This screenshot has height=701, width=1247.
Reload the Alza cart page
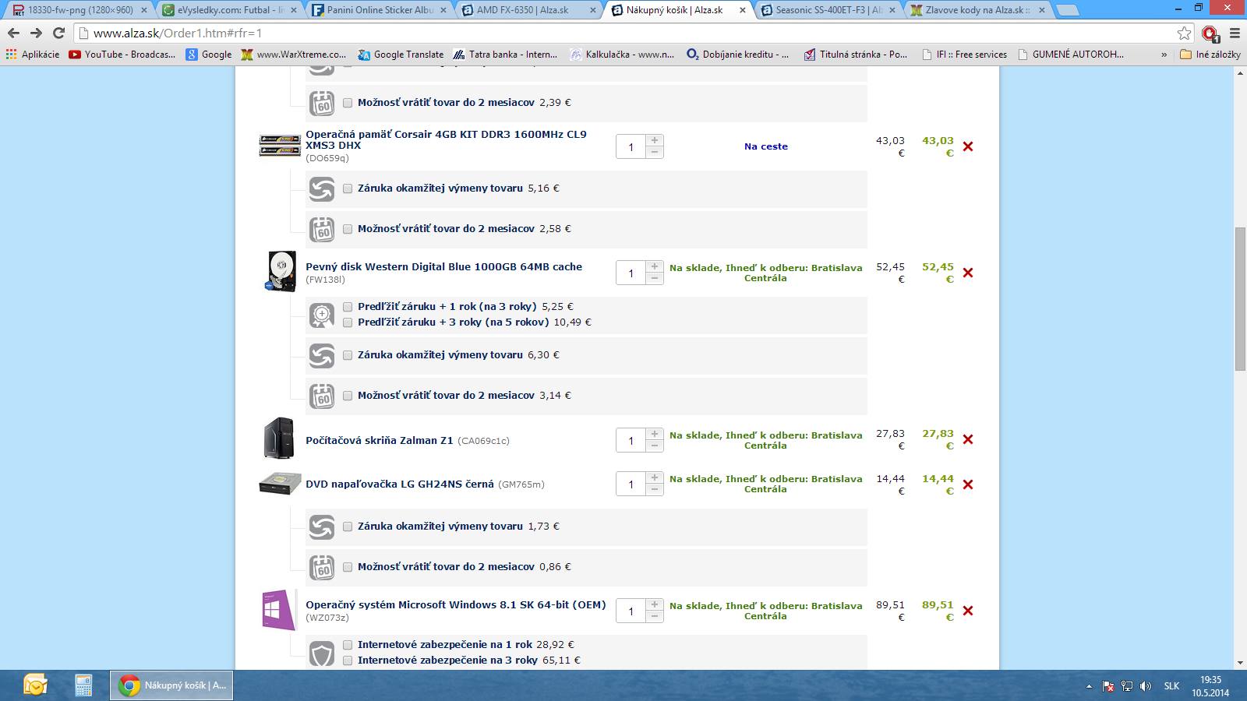tap(58, 33)
